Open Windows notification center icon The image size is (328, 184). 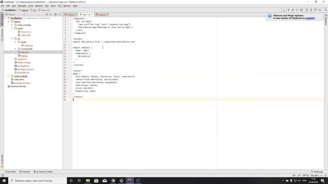tap(322, 180)
